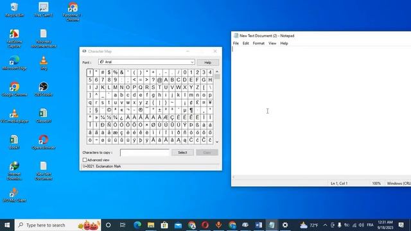Open Microsoft Store from the taskbar
This screenshot has height=231, width=411.
(164, 225)
